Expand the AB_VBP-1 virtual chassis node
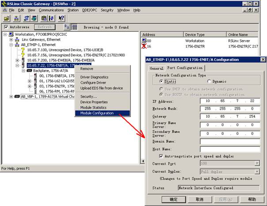Viewport: 267px width, 206px height. 11,96
